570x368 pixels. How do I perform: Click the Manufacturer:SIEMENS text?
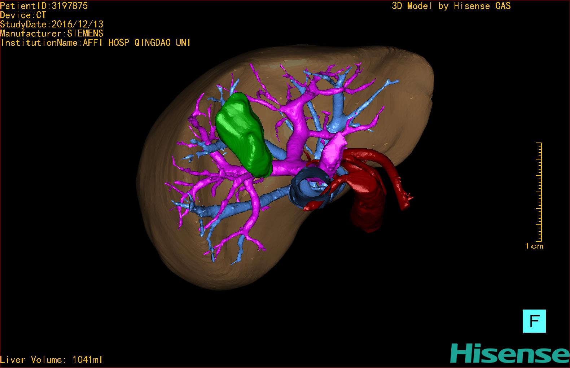click(x=52, y=34)
